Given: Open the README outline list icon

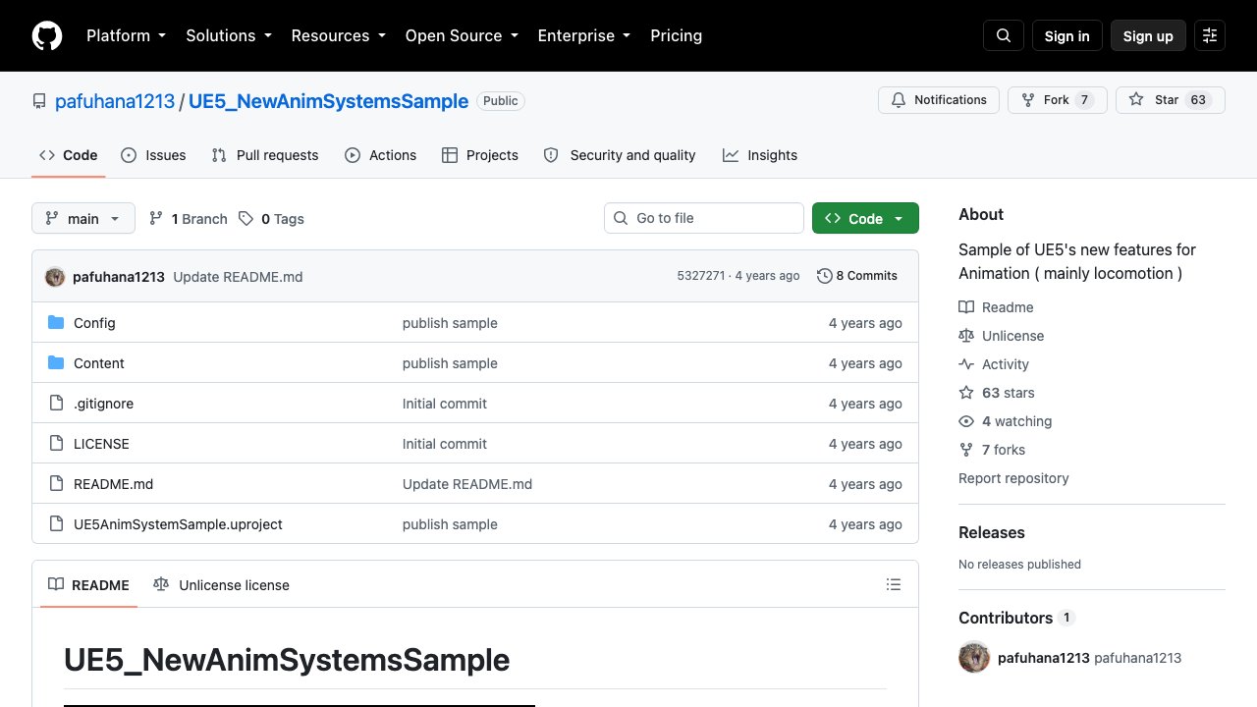Looking at the screenshot, I should (894, 584).
